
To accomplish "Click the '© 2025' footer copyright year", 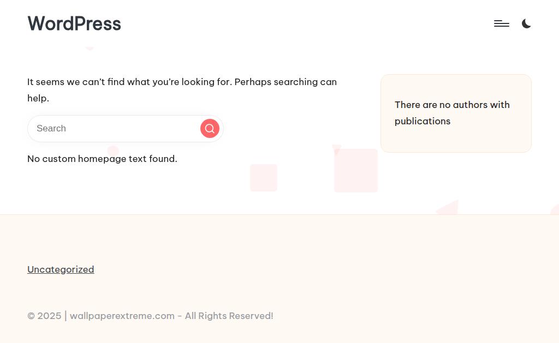I will coord(44,316).
